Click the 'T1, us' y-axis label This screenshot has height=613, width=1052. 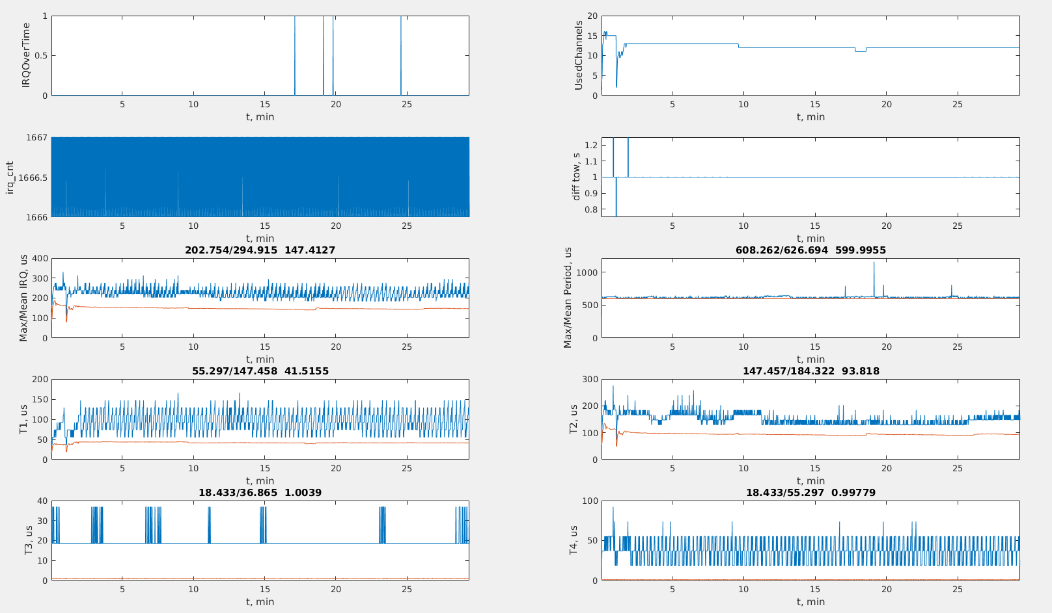(x=23, y=419)
